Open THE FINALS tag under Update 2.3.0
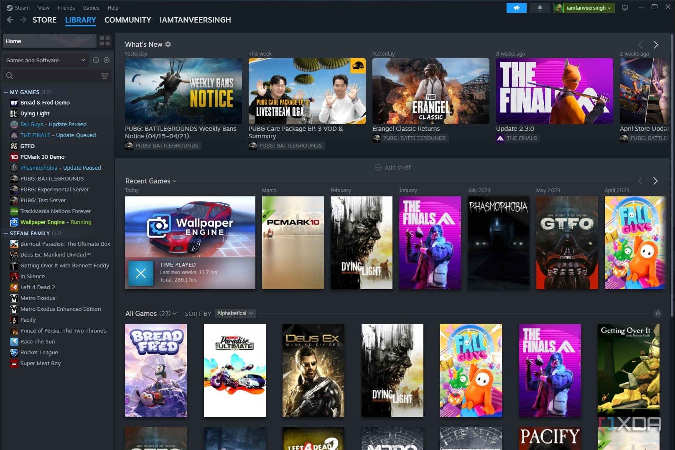The width and height of the screenshot is (675, 450). (517, 138)
